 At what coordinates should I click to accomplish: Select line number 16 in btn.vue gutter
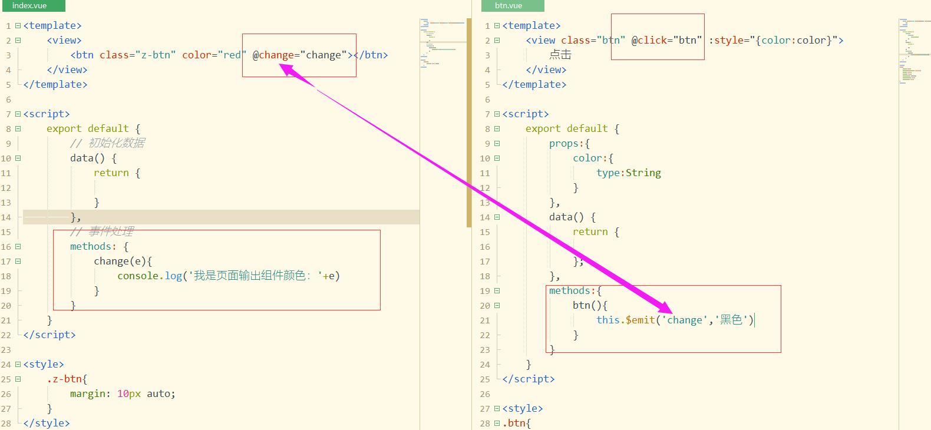(x=485, y=247)
